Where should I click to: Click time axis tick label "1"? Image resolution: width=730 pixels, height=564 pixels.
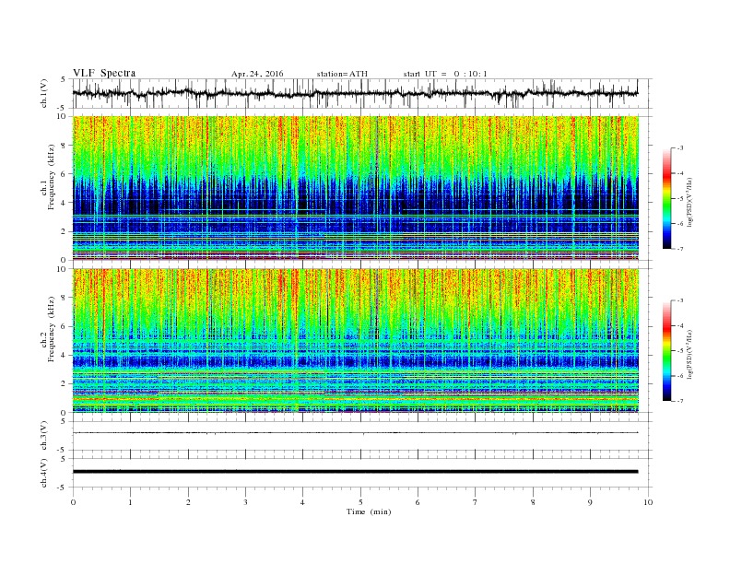(x=130, y=502)
